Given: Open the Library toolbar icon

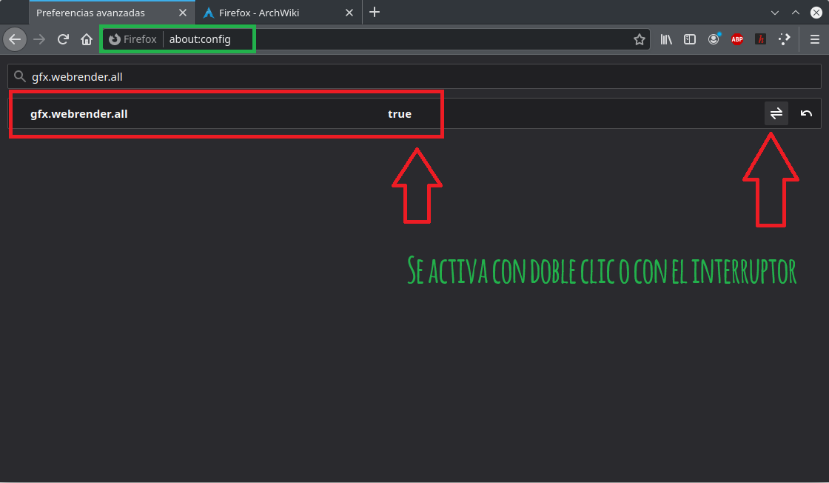Looking at the screenshot, I should tap(665, 39).
